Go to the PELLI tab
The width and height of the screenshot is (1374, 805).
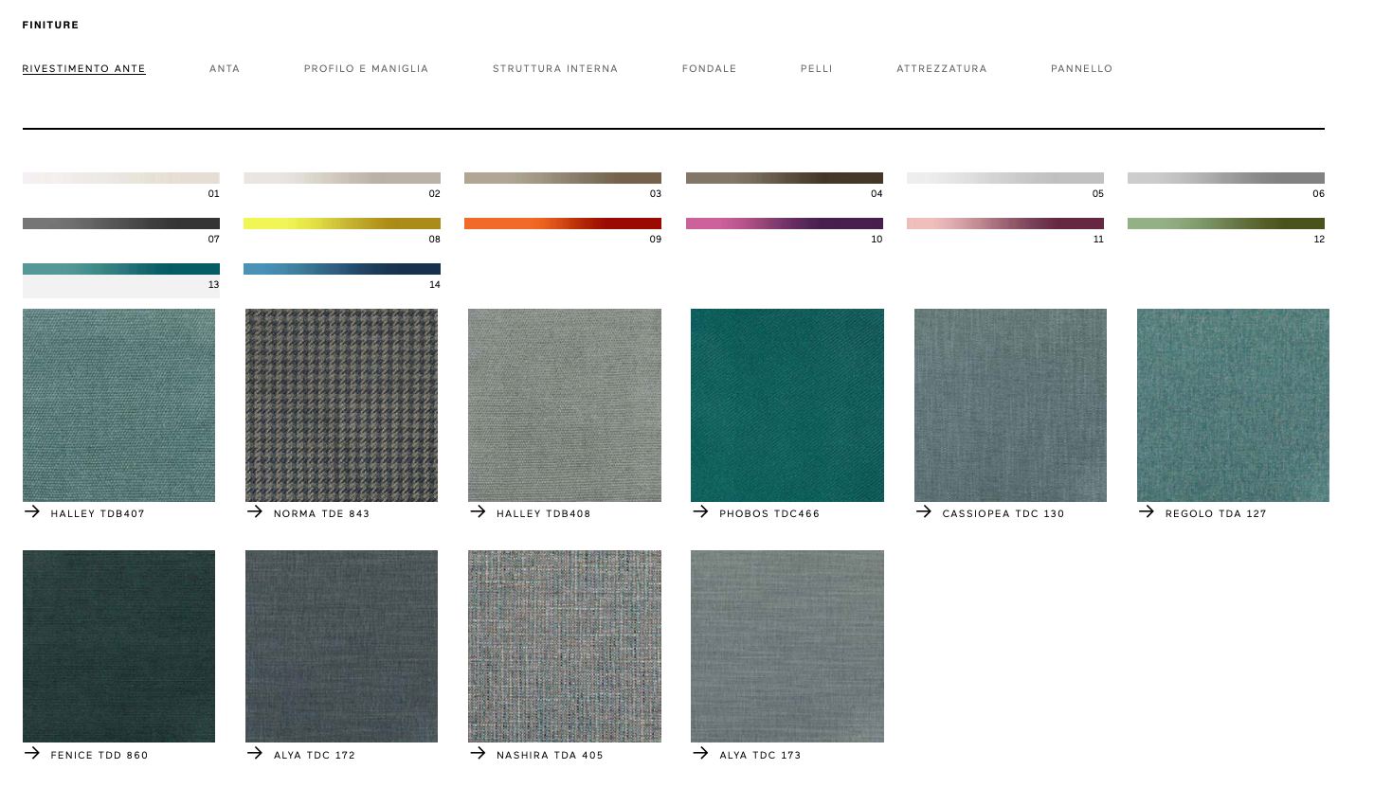pos(816,69)
